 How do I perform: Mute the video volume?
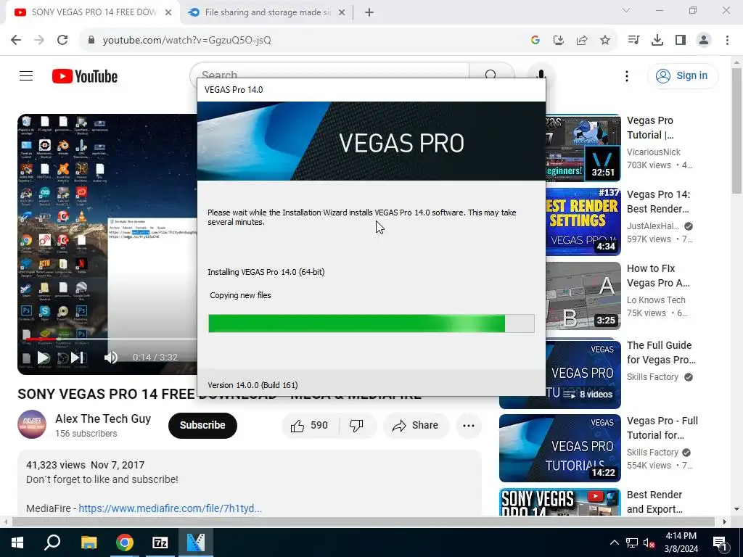pos(111,358)
